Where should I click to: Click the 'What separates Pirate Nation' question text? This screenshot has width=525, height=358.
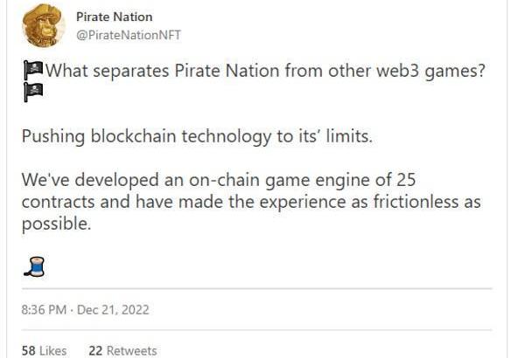pos(262,72)
